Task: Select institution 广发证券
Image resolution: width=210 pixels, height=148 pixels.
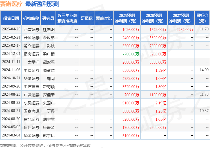Action: tap(32, 95)
